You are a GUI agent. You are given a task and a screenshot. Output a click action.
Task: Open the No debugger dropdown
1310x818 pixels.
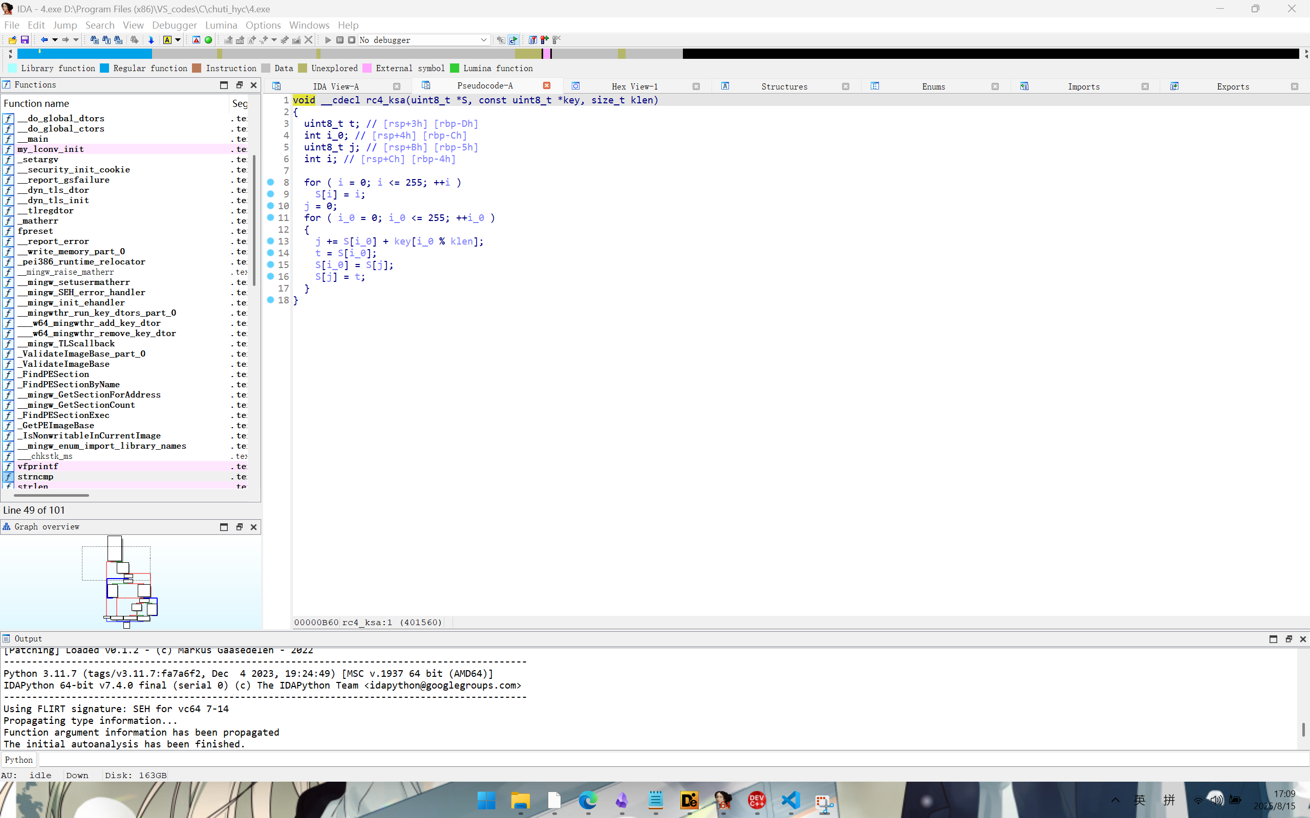pos(483,40)
